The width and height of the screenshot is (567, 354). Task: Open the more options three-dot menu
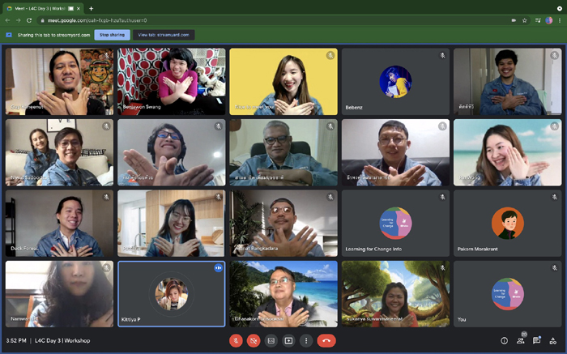click(306, 340)
